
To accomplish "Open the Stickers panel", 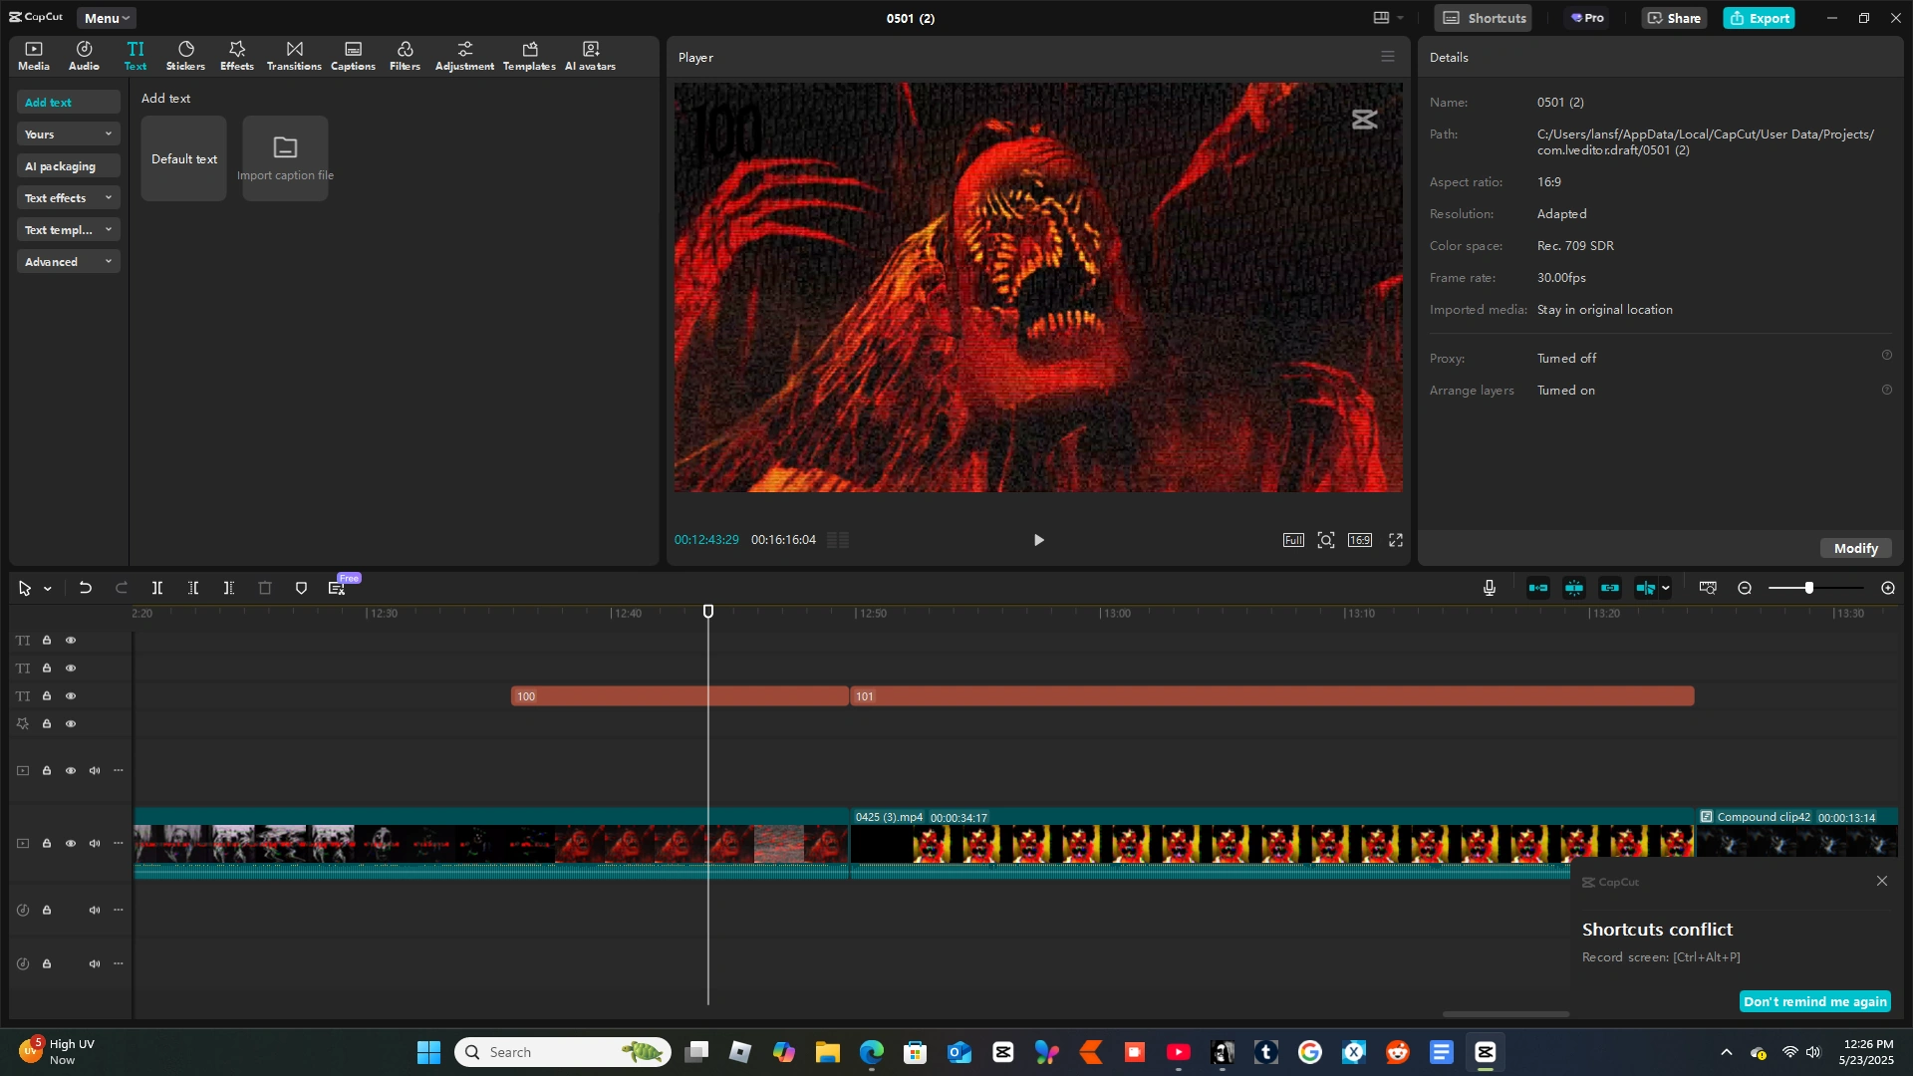I will (x=185, y=56).
